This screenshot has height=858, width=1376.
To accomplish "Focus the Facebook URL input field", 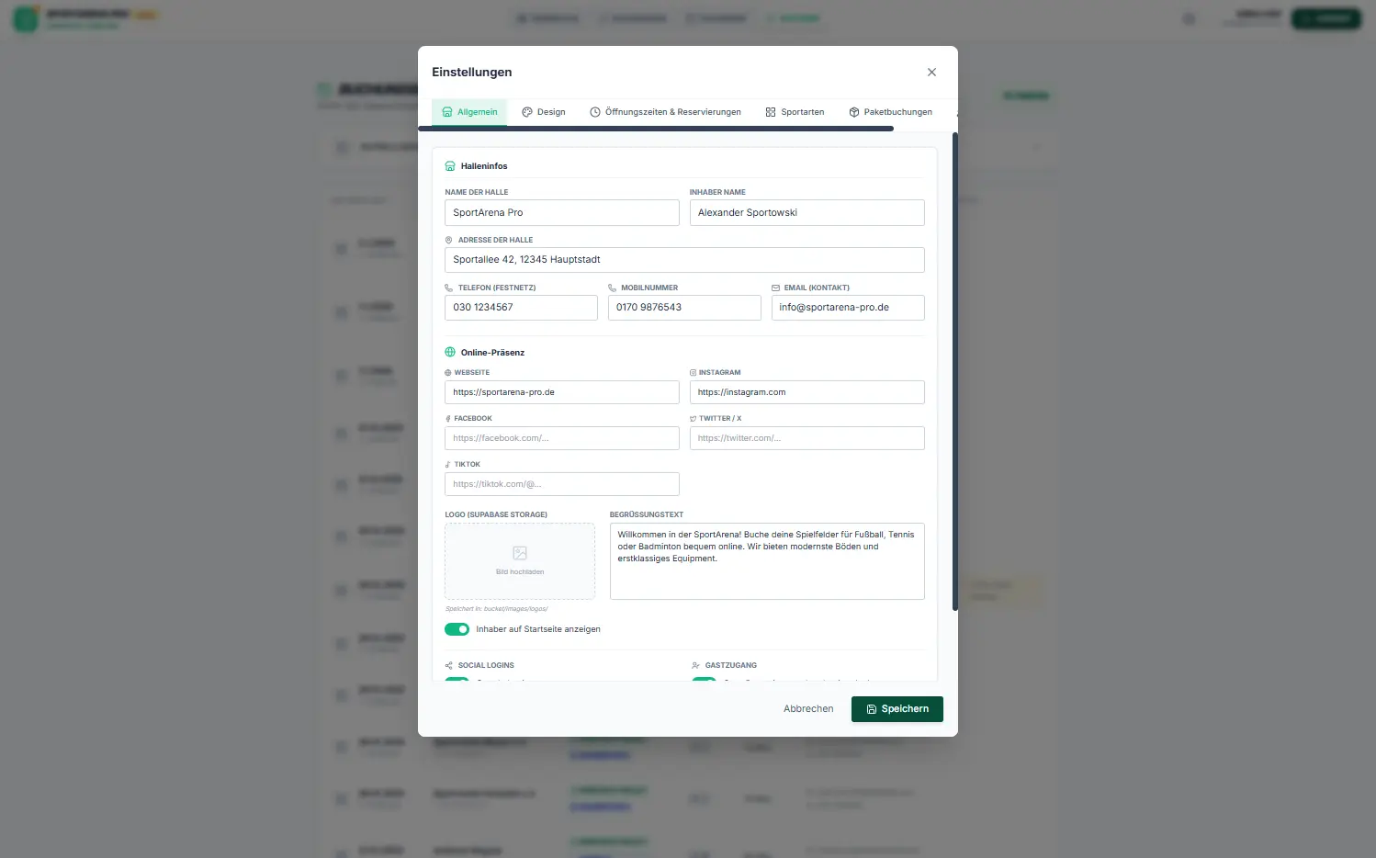I will [561, 438].
